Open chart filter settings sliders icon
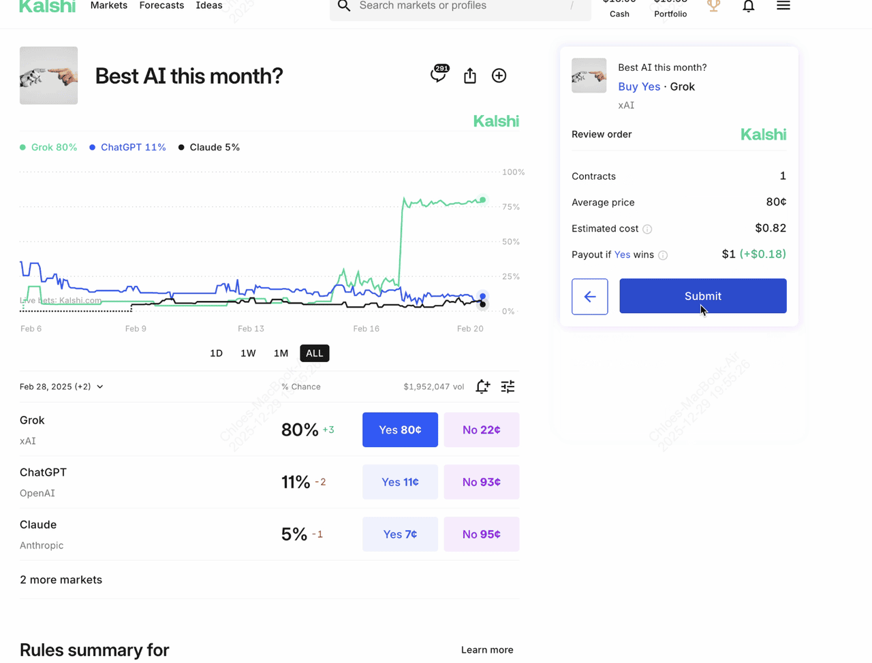The height and width of the screenshot is (663, 872). coord(508,387)
